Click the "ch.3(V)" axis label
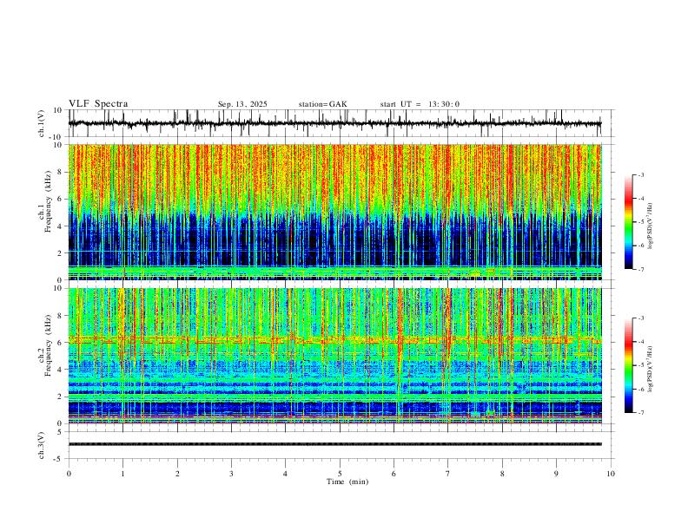The height and width of the screenshot is (531, 688). [x=42, y=445]
